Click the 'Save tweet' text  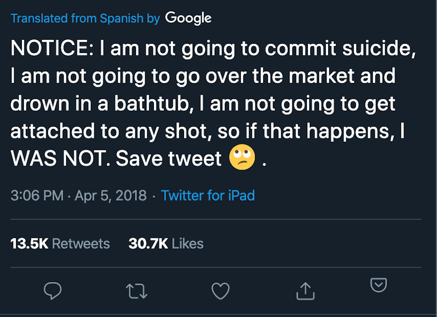coord(168,158)
